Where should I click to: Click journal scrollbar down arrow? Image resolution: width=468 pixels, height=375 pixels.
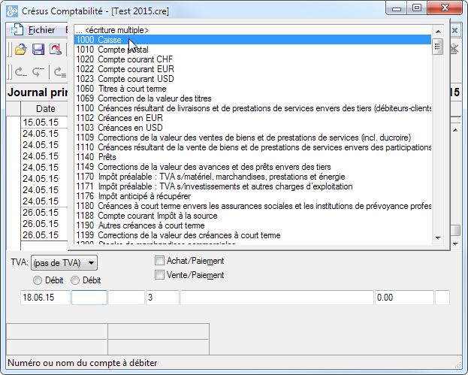[455, 244]
